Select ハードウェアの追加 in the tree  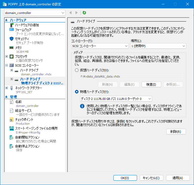[27, 25]
